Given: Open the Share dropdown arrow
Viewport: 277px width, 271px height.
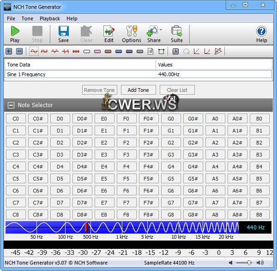Looking at the screenshot, I should point(161,30).
